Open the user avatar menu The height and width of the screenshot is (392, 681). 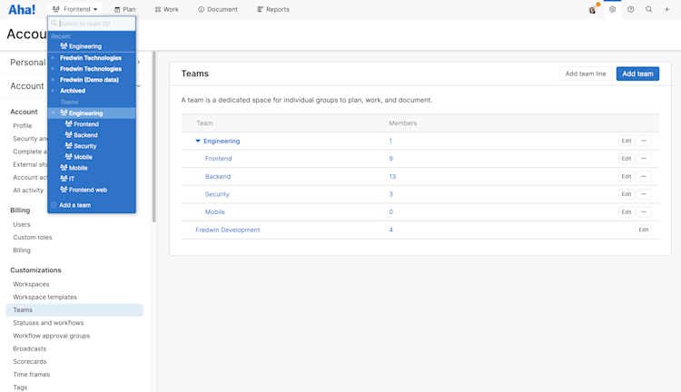(593, 10)
